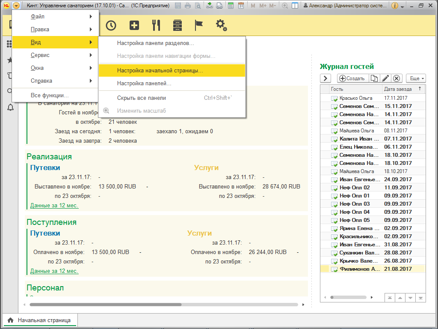Click the notifications bell icon in sidebar
Image resolution: width=438 pixels, height=329 pixels.
point(10,108)
